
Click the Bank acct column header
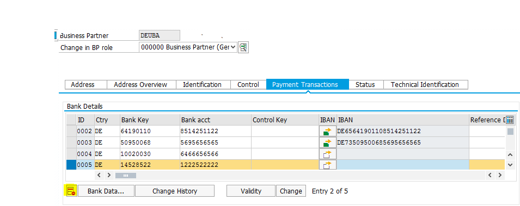(216, 120)
